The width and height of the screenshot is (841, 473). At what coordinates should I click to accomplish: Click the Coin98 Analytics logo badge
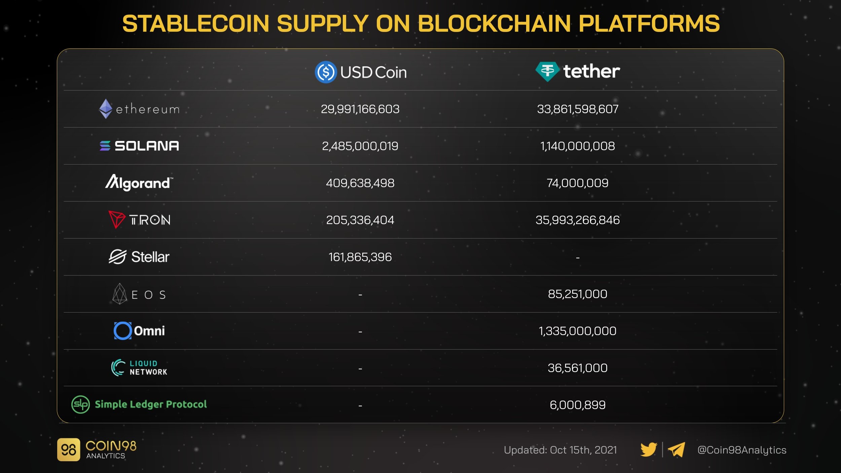point(69,449)
